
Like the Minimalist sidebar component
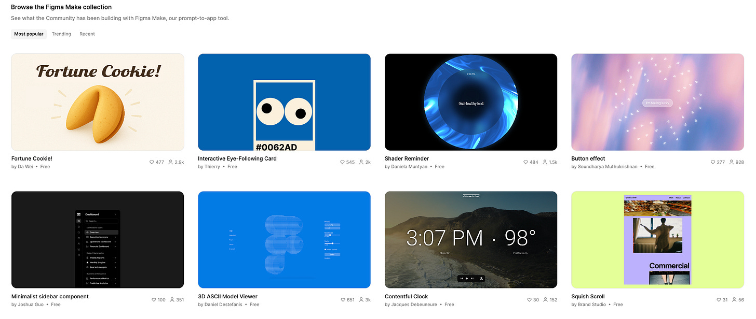coord(154,300)
